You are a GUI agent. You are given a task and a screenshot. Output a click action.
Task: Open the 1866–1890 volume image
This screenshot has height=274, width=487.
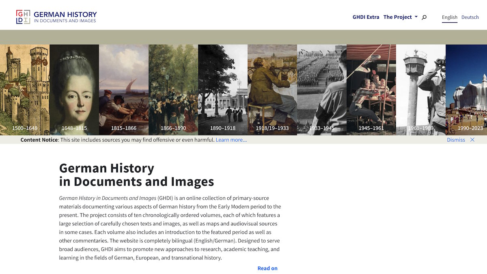pyautogui.click(x=173, y=90)
